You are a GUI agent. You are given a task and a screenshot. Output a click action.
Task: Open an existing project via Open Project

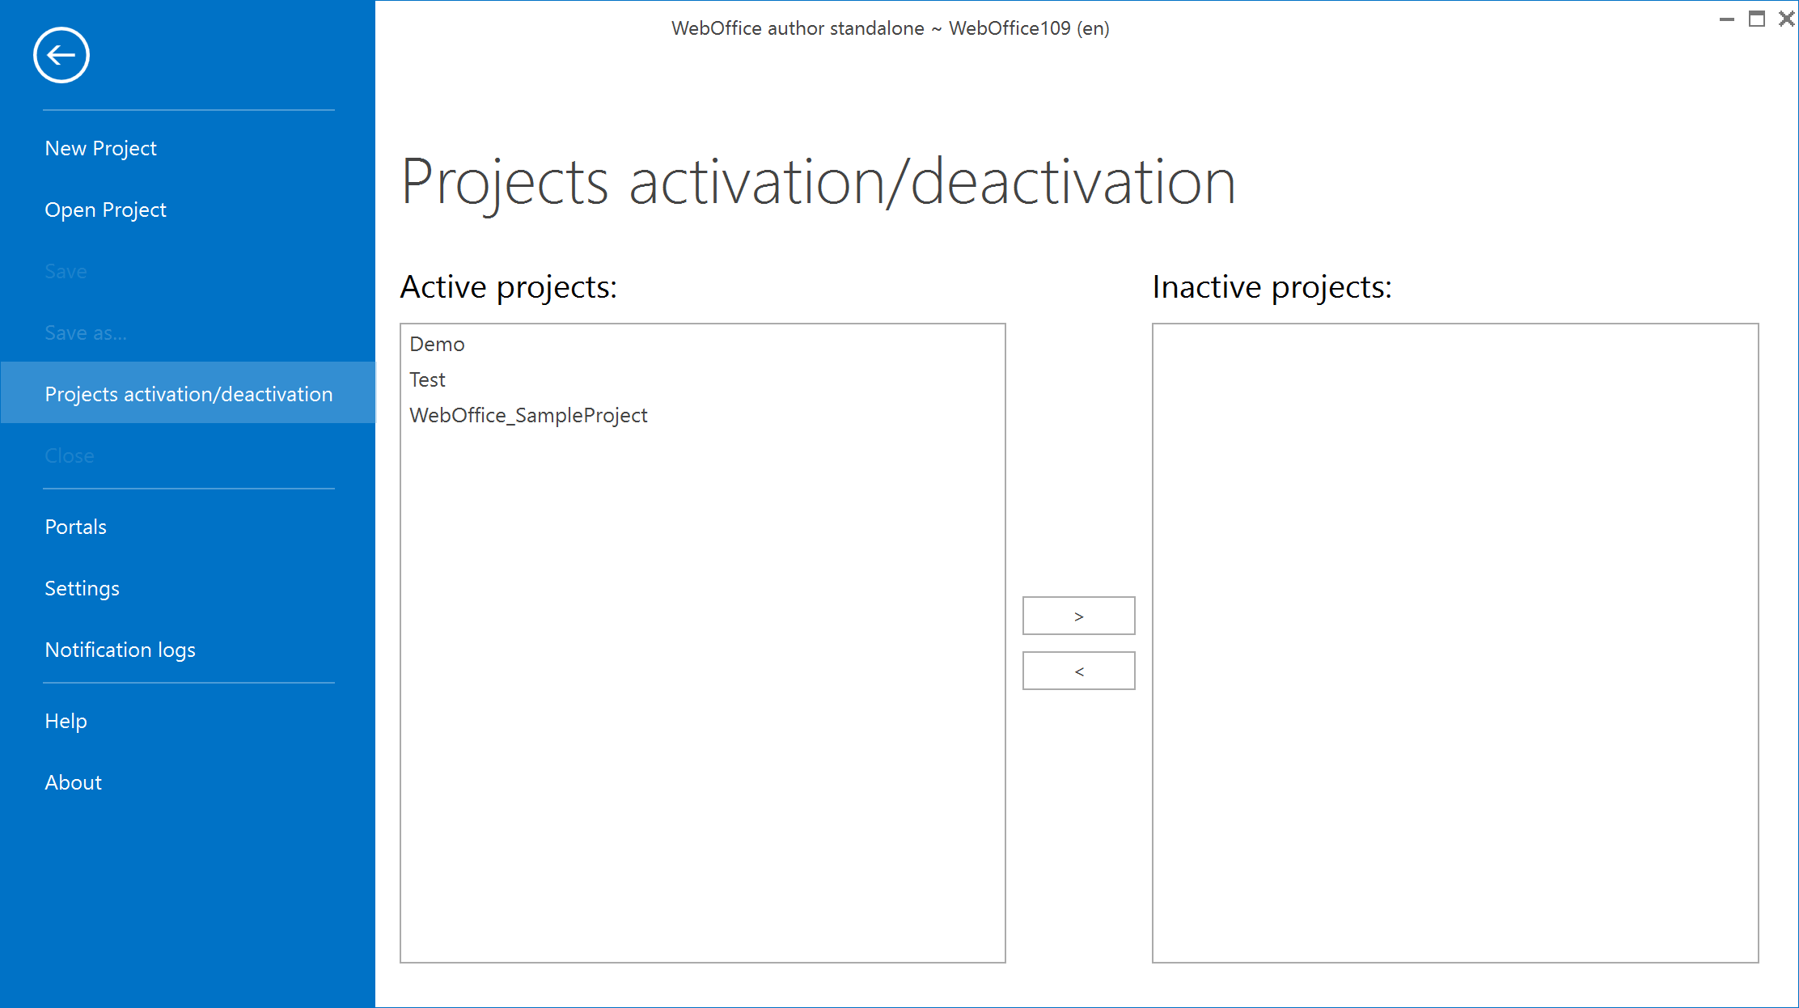click(105, 210)
